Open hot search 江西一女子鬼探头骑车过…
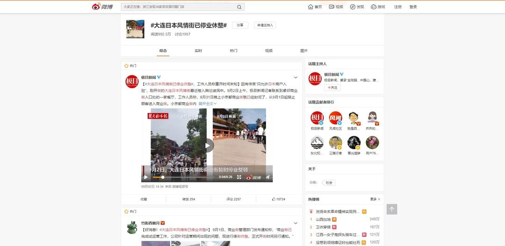The height and width of the screenshot is (246, 505). (338, 235)
